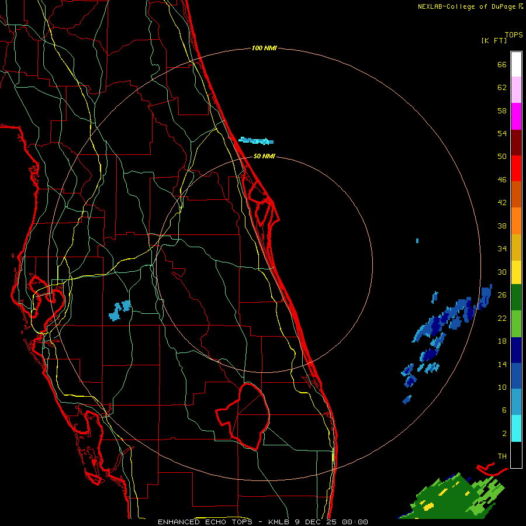Click the medium blue swatch between 10 and 14
The height and width of the screenshot is (526, 526).
click(x=516, y=376)
